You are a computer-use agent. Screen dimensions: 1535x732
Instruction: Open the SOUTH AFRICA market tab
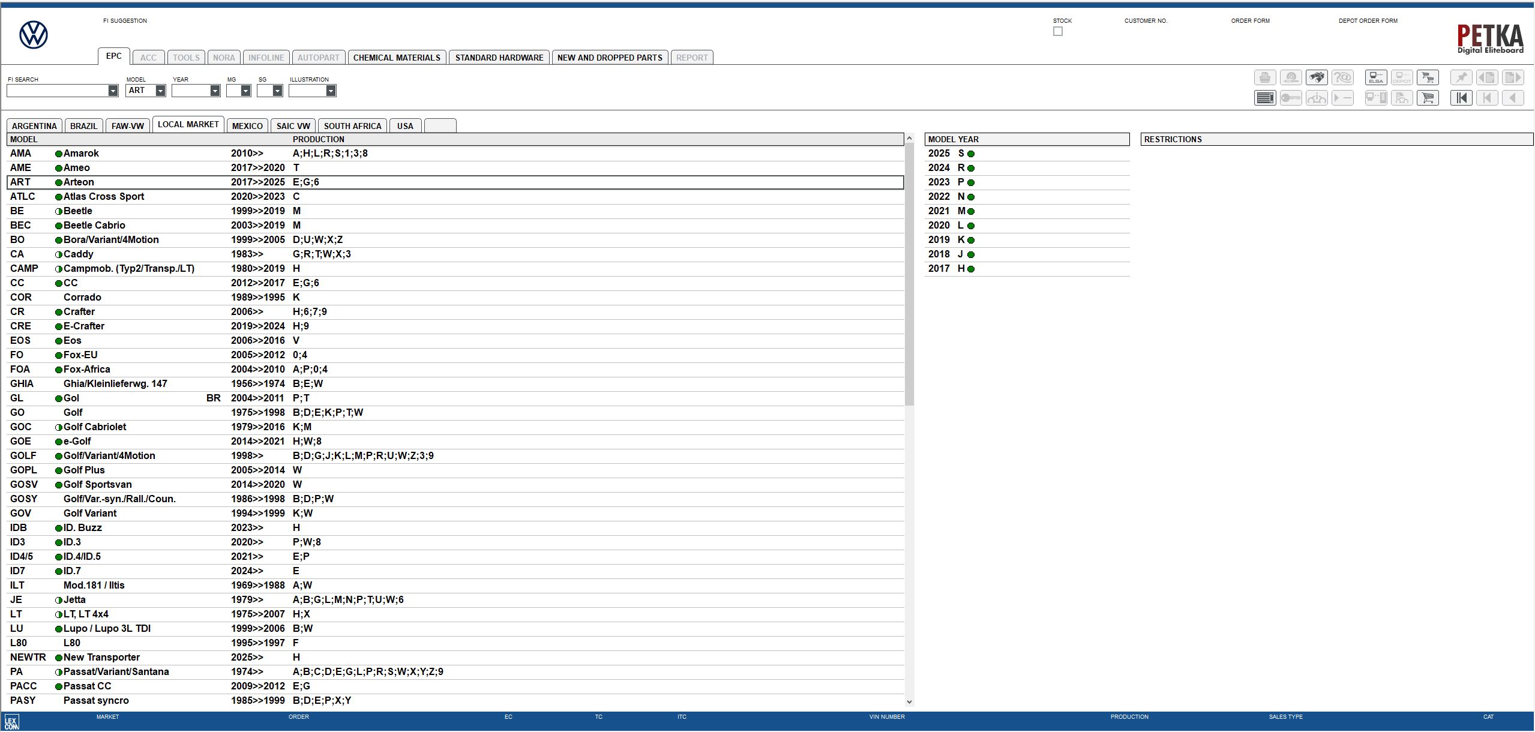[352, 126]
